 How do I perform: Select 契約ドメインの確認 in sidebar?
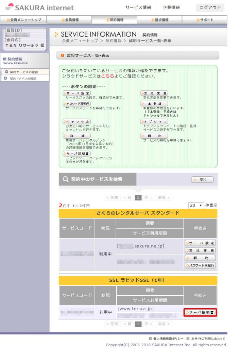(x=25, y=79)
